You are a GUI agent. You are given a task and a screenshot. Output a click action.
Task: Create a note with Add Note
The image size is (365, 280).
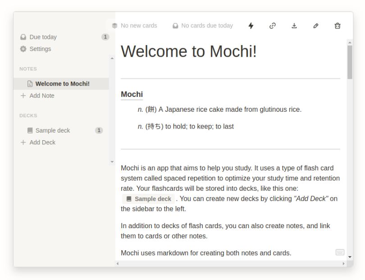click(x=43, y=96)
